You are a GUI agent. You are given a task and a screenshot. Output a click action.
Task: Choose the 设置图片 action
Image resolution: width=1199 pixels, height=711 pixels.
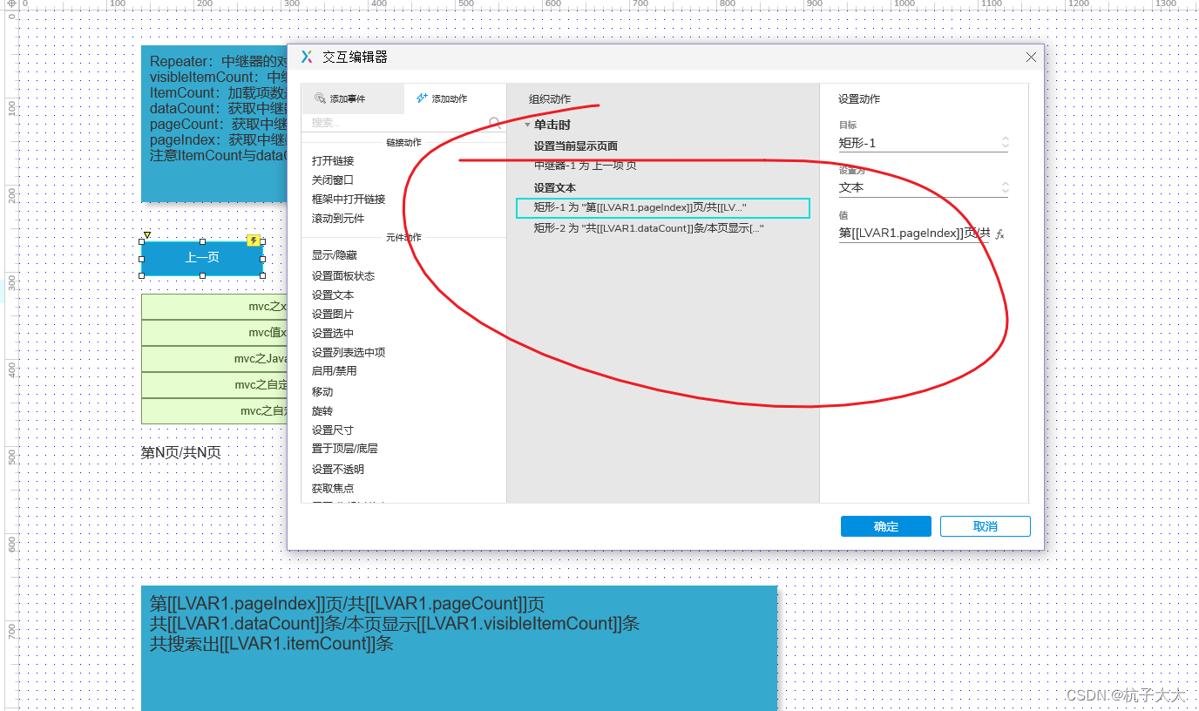tap(333, 315)
